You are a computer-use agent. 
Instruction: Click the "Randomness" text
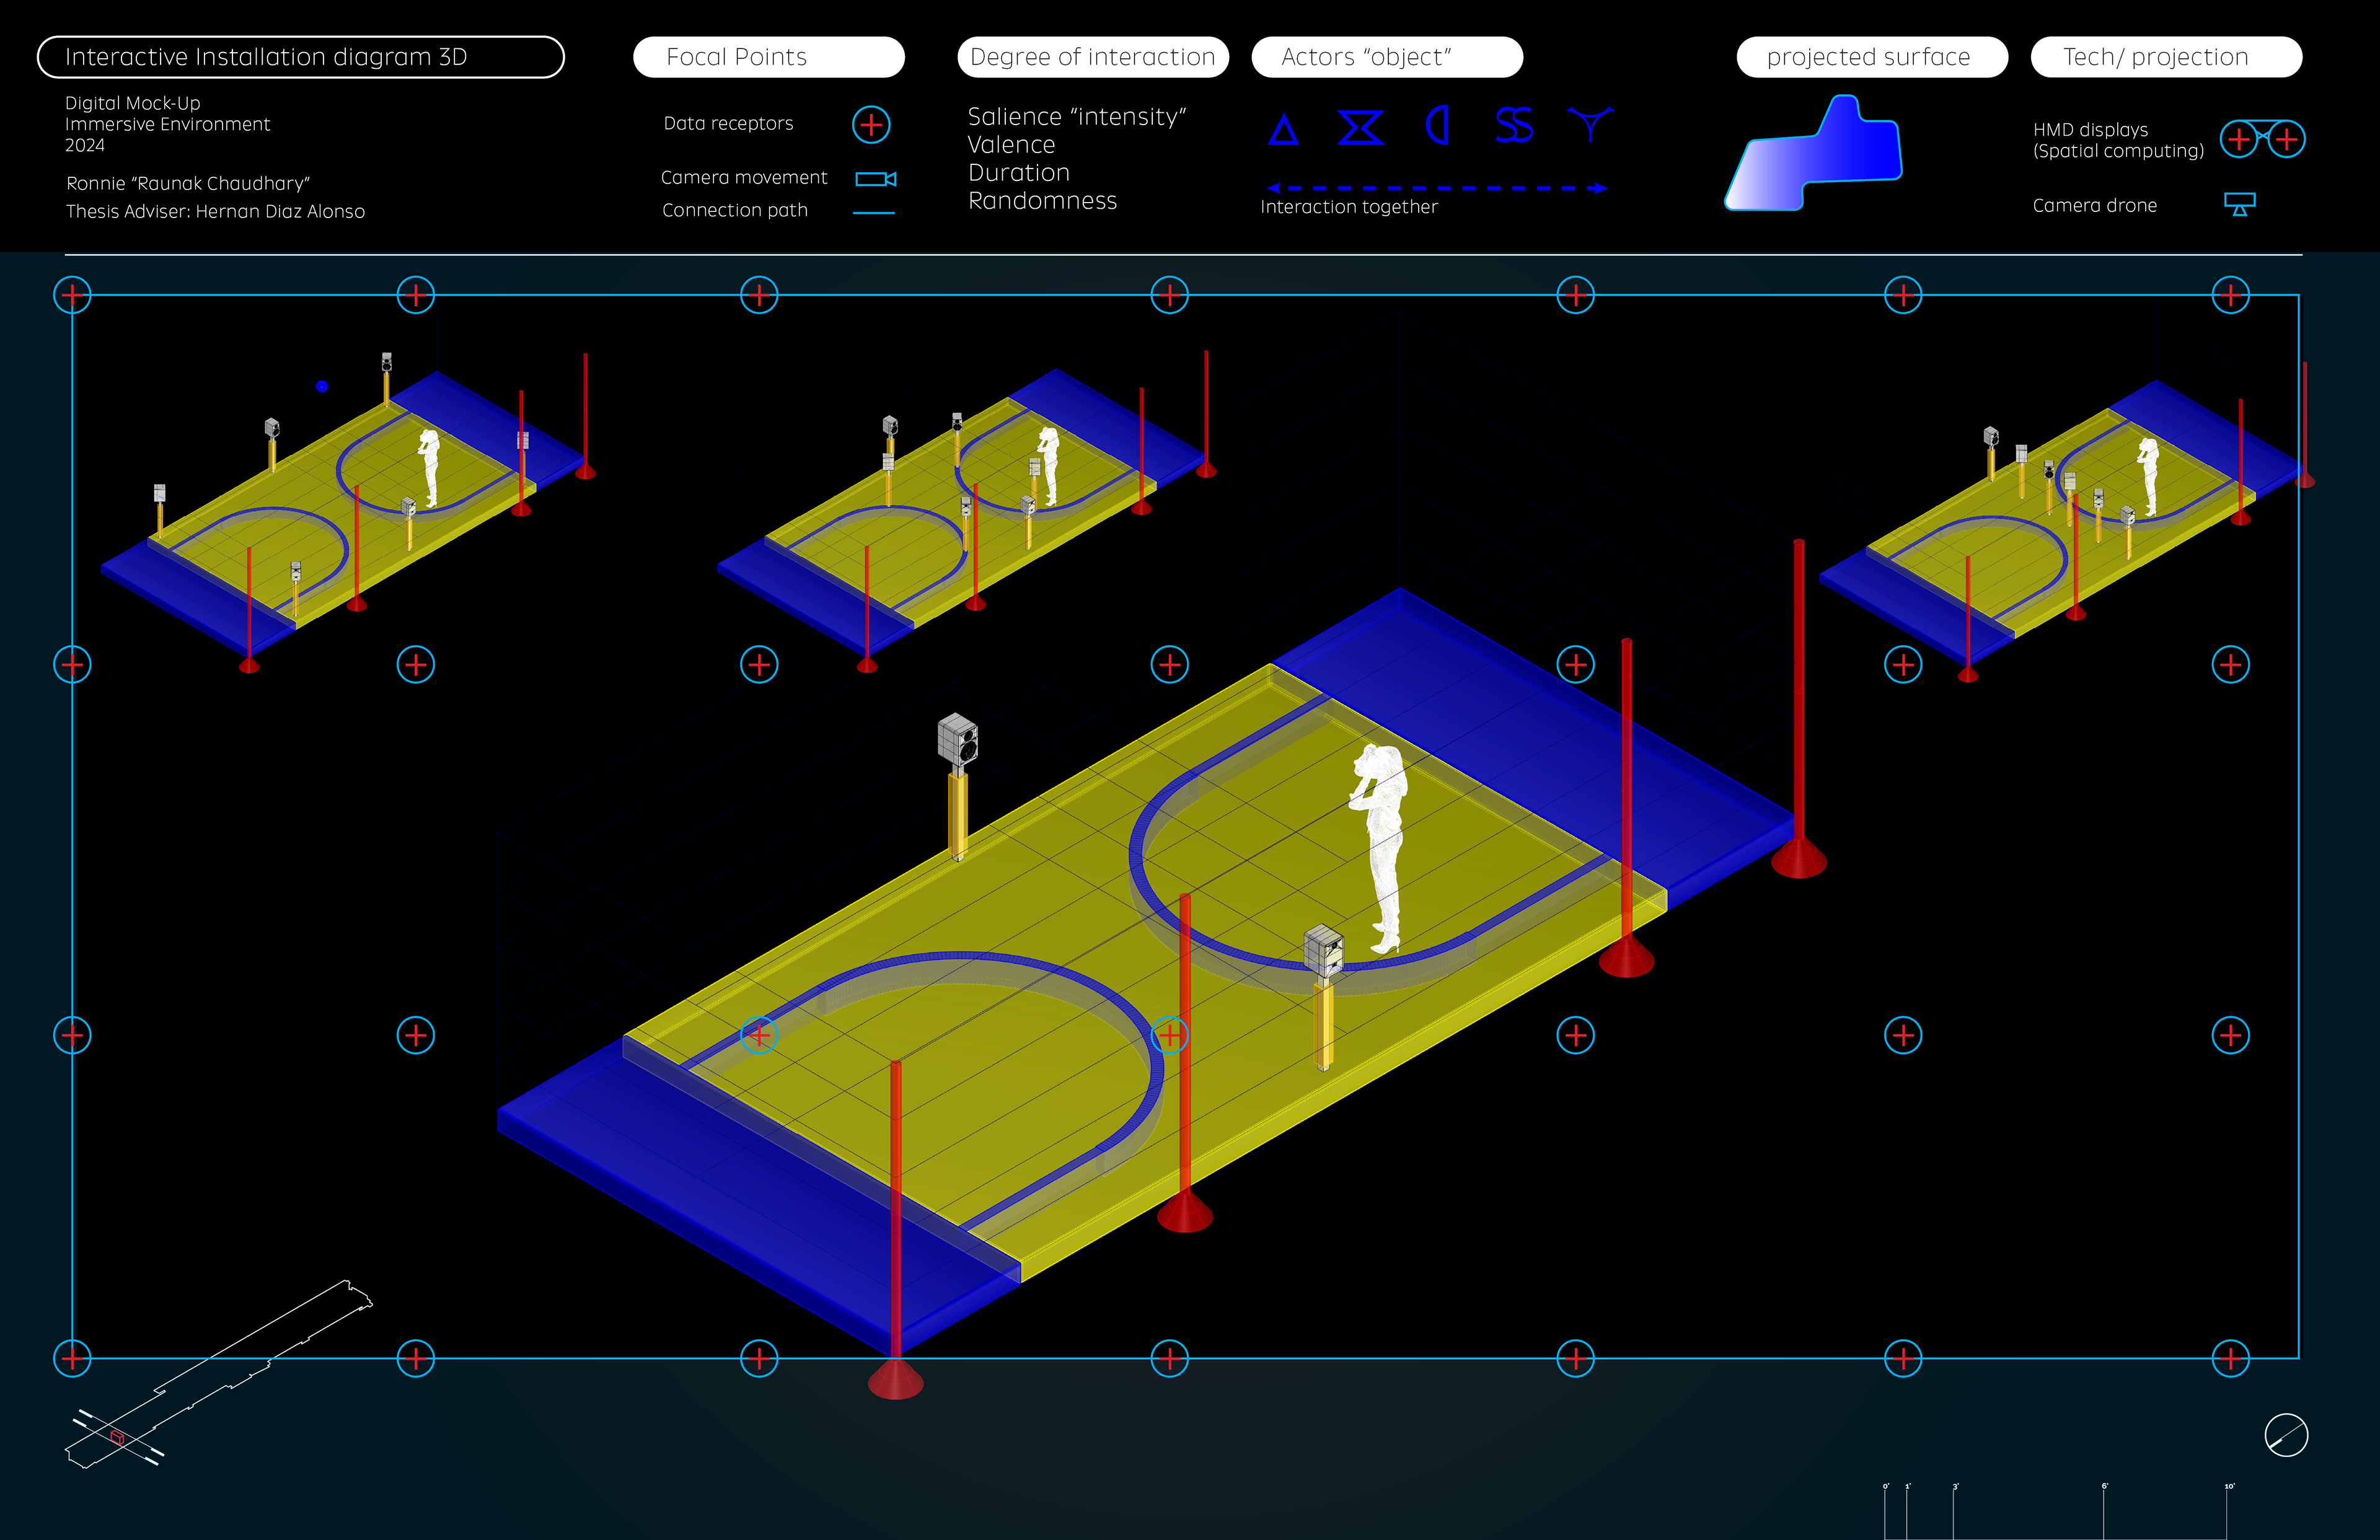coord(1043,201)
